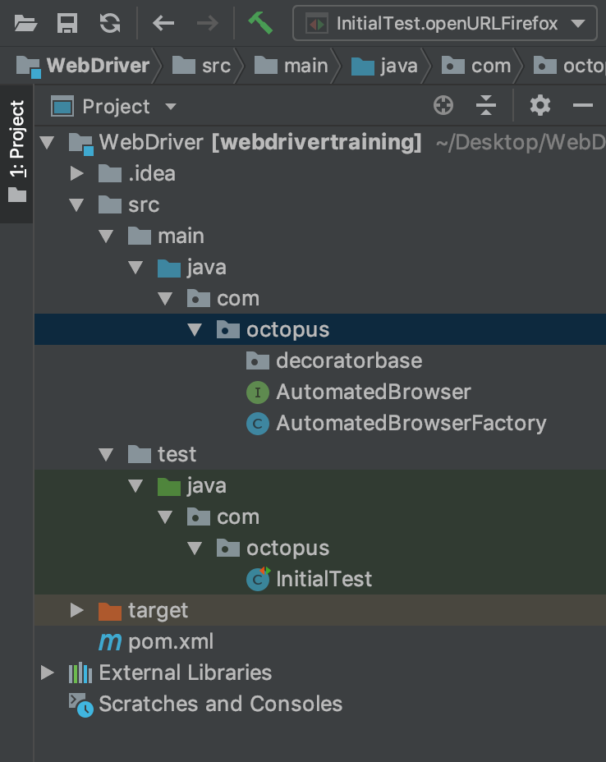Click the Open folder toolbar icon
The height and width of the screenshot is (762, 606).
pyautogui.click(x=25, y=23)
